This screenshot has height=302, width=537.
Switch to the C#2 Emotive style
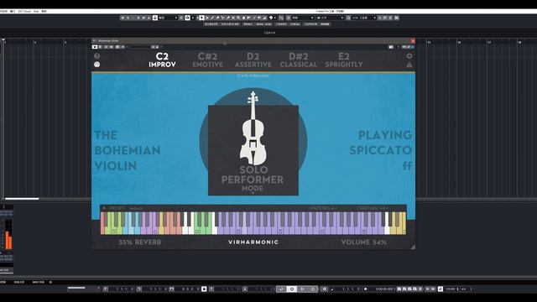(207, 60)
